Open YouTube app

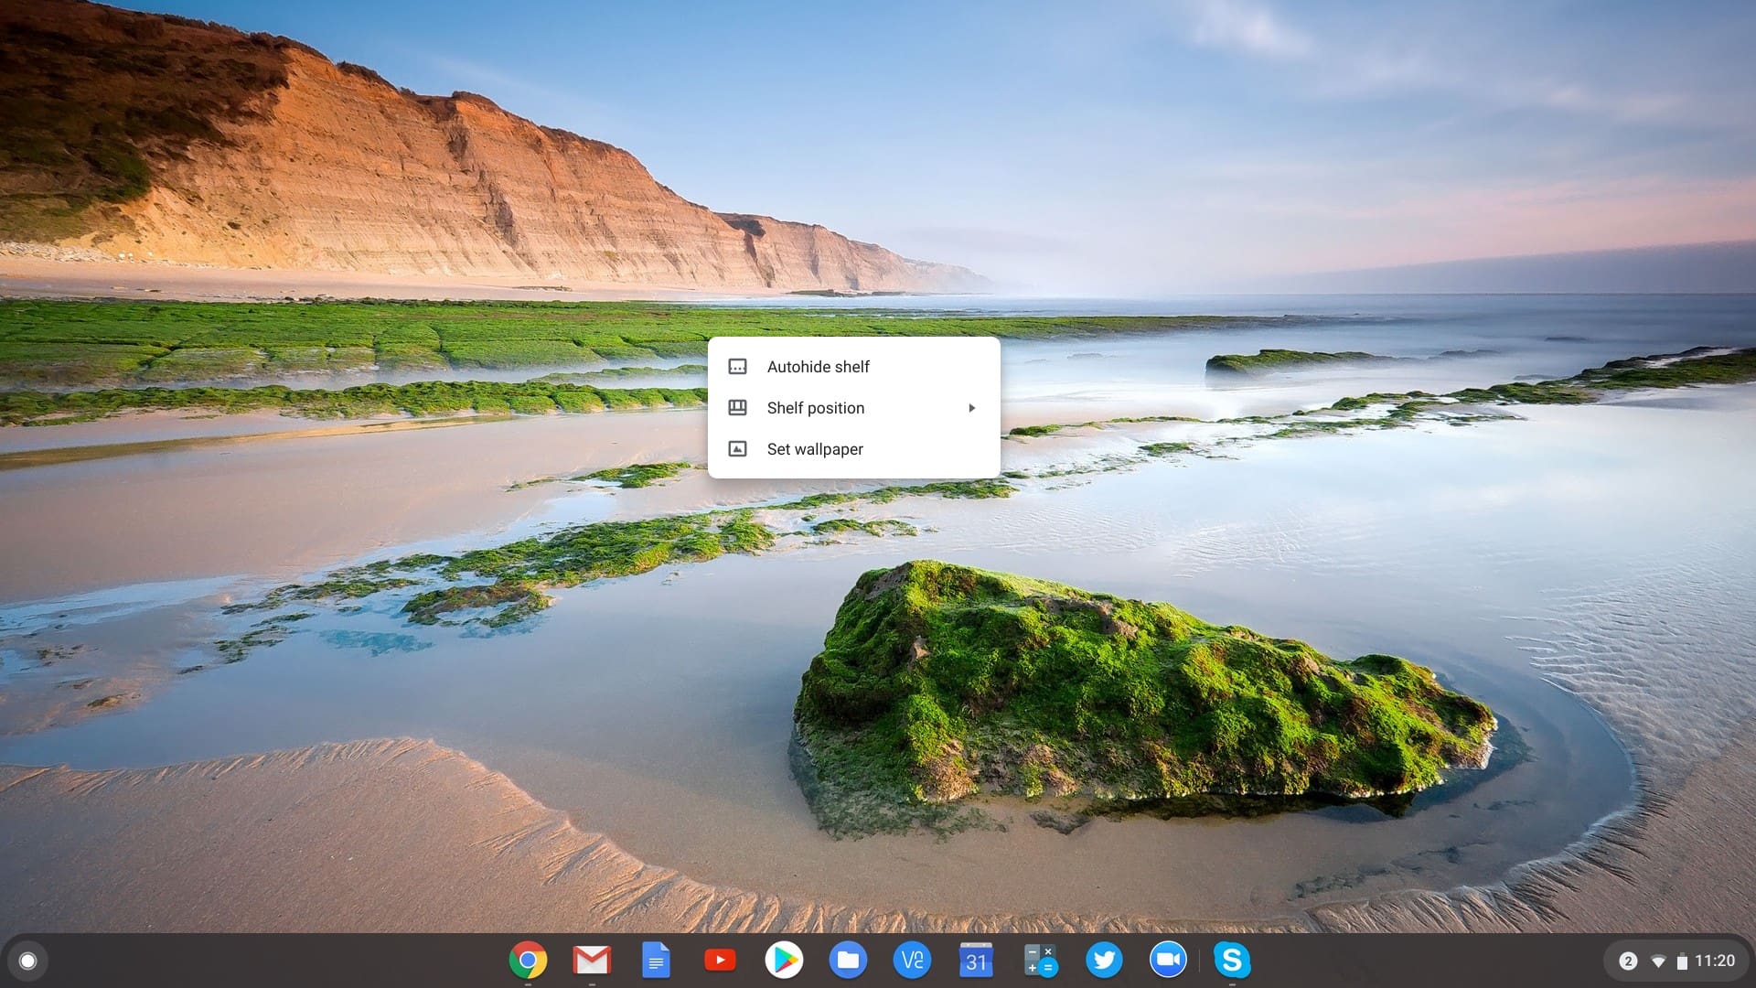click(x=719, y=959)
